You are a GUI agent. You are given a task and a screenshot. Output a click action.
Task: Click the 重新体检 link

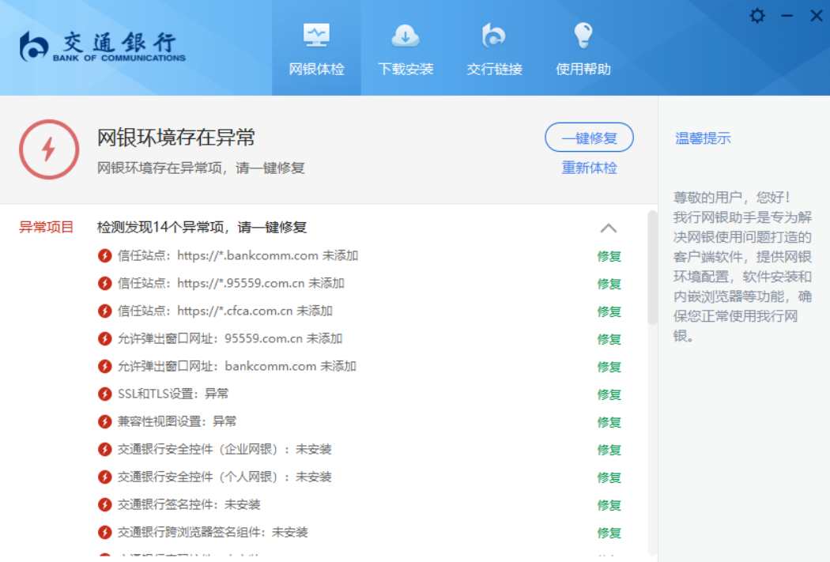[589, 168]
